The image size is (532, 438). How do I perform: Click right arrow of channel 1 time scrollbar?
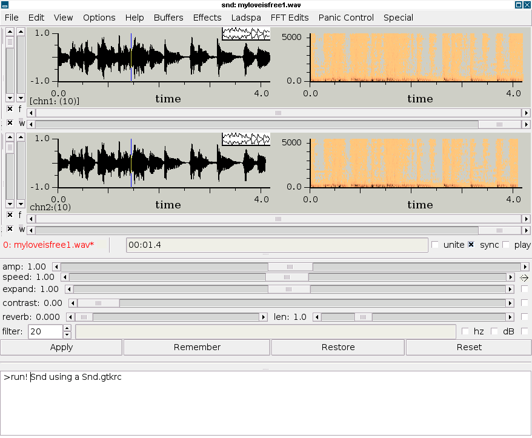point(525,113)
